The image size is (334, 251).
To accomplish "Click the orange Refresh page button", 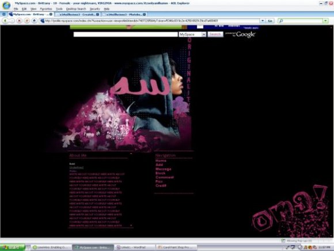I will tap(27, 21).
